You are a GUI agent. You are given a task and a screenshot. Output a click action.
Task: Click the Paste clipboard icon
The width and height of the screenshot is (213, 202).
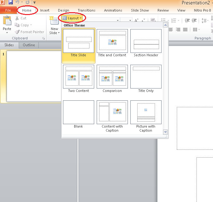click(x=7, y=21)
